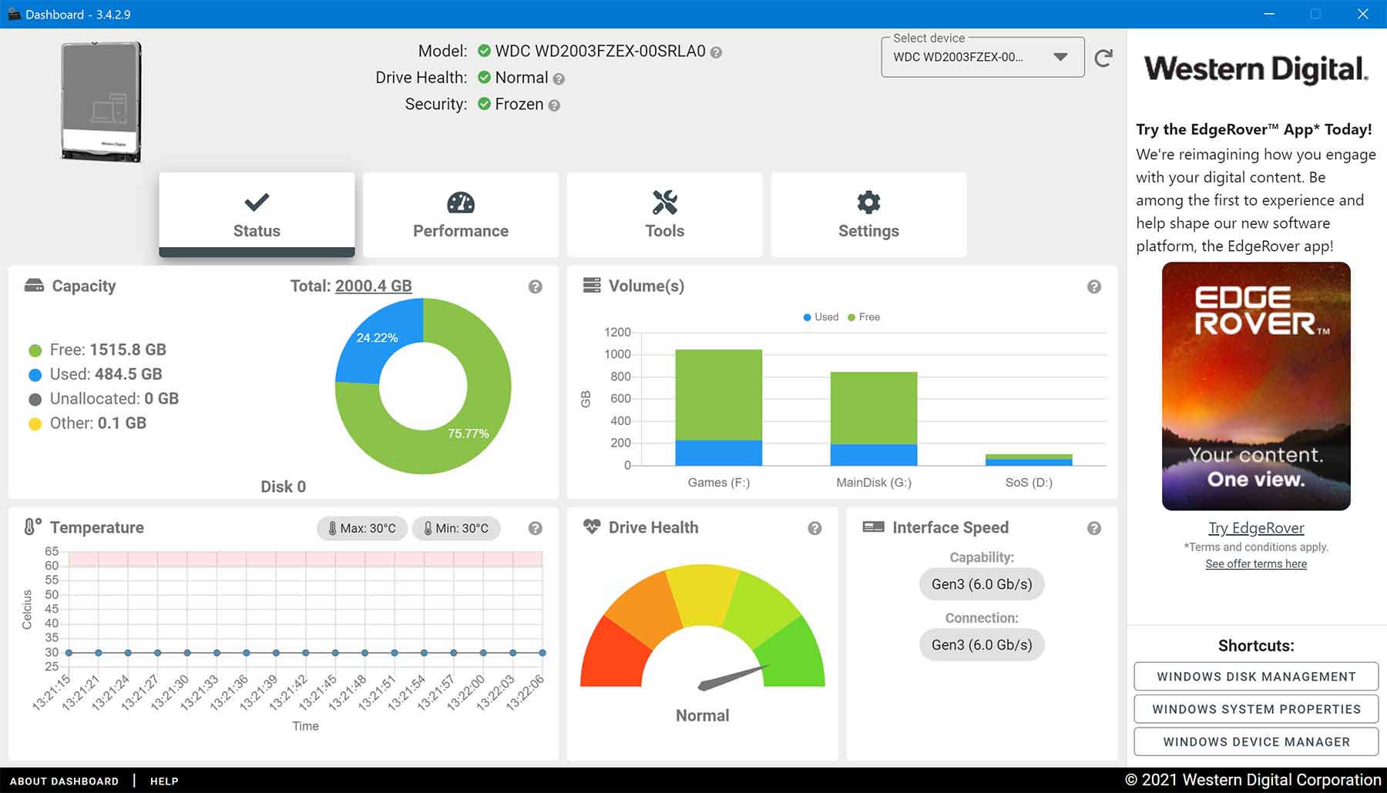The height and width of the screenshot is (793, 1387).
Task: Toggle the Used series in Volumes legend
Action: (821, 317)
